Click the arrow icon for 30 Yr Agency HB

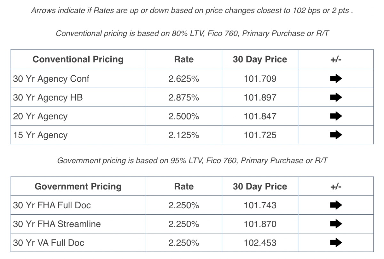(336, 97)
